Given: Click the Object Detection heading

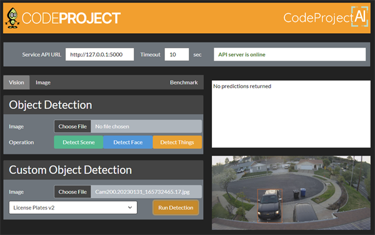Looking at the screenshot, I should tap(51, 105).
